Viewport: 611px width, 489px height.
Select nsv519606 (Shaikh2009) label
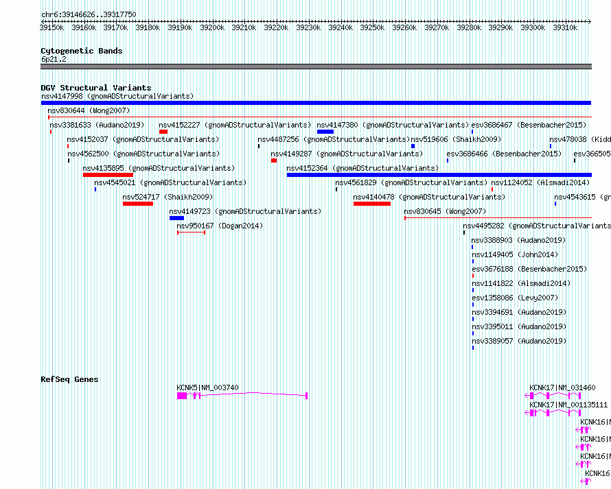click(x=456, y=139)
